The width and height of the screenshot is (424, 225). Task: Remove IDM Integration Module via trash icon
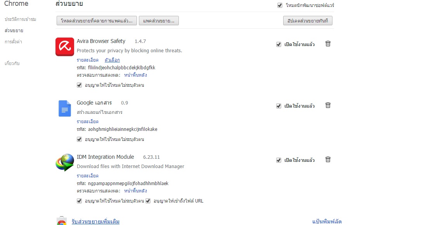pos(328,160)
